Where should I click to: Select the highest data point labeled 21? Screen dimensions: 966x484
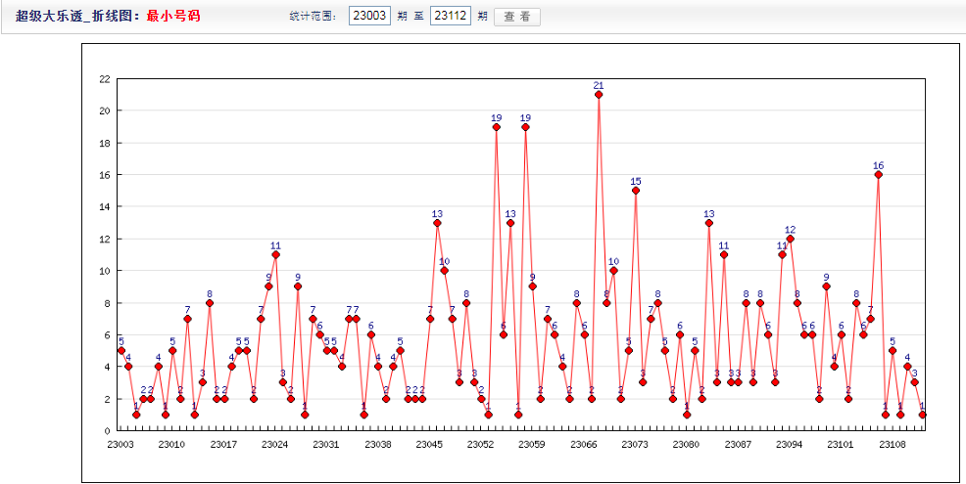pos(599,95)
